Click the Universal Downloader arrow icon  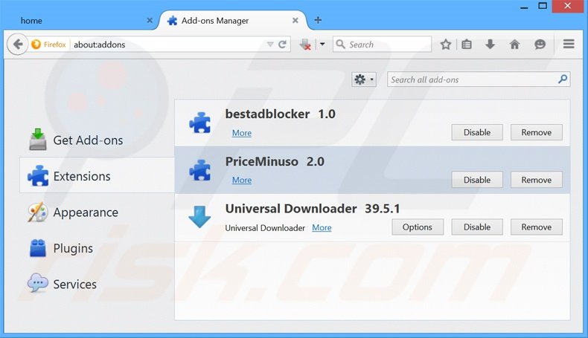point(199,217)
